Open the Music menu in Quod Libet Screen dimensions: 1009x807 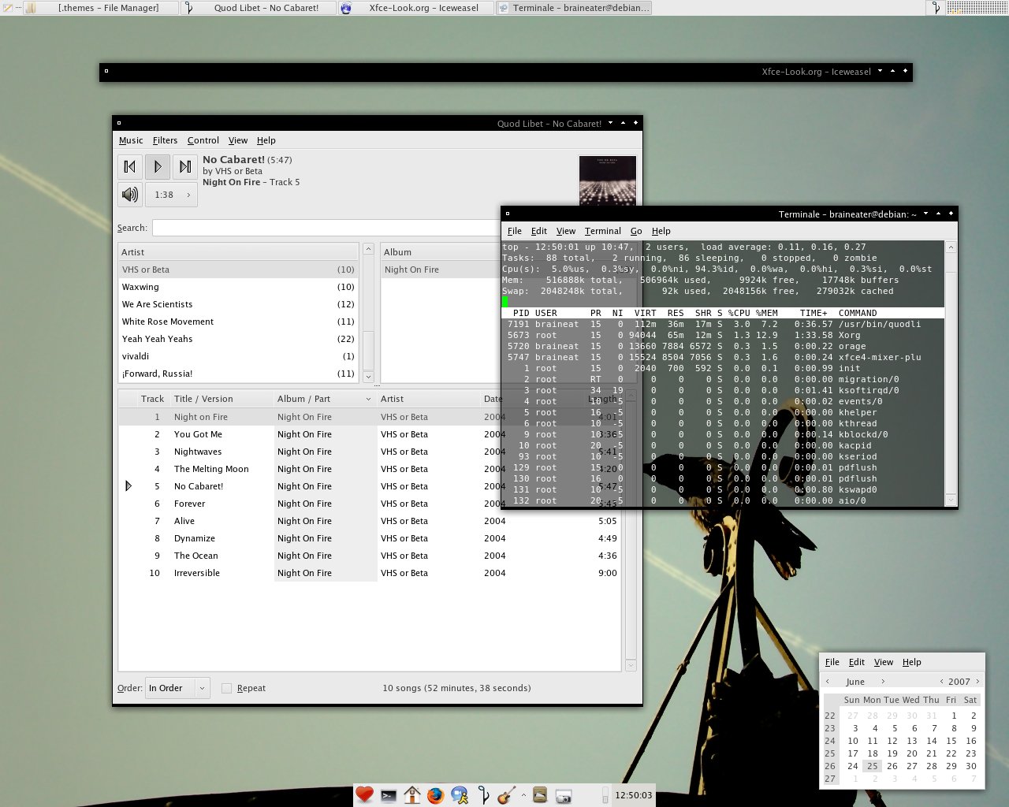(x=131, y=140)
